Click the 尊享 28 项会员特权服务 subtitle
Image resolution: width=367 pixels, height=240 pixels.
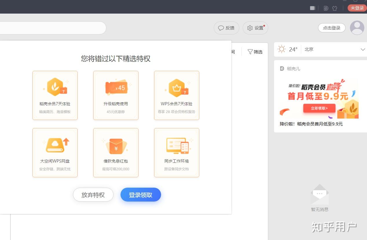[x=177, y=112]
